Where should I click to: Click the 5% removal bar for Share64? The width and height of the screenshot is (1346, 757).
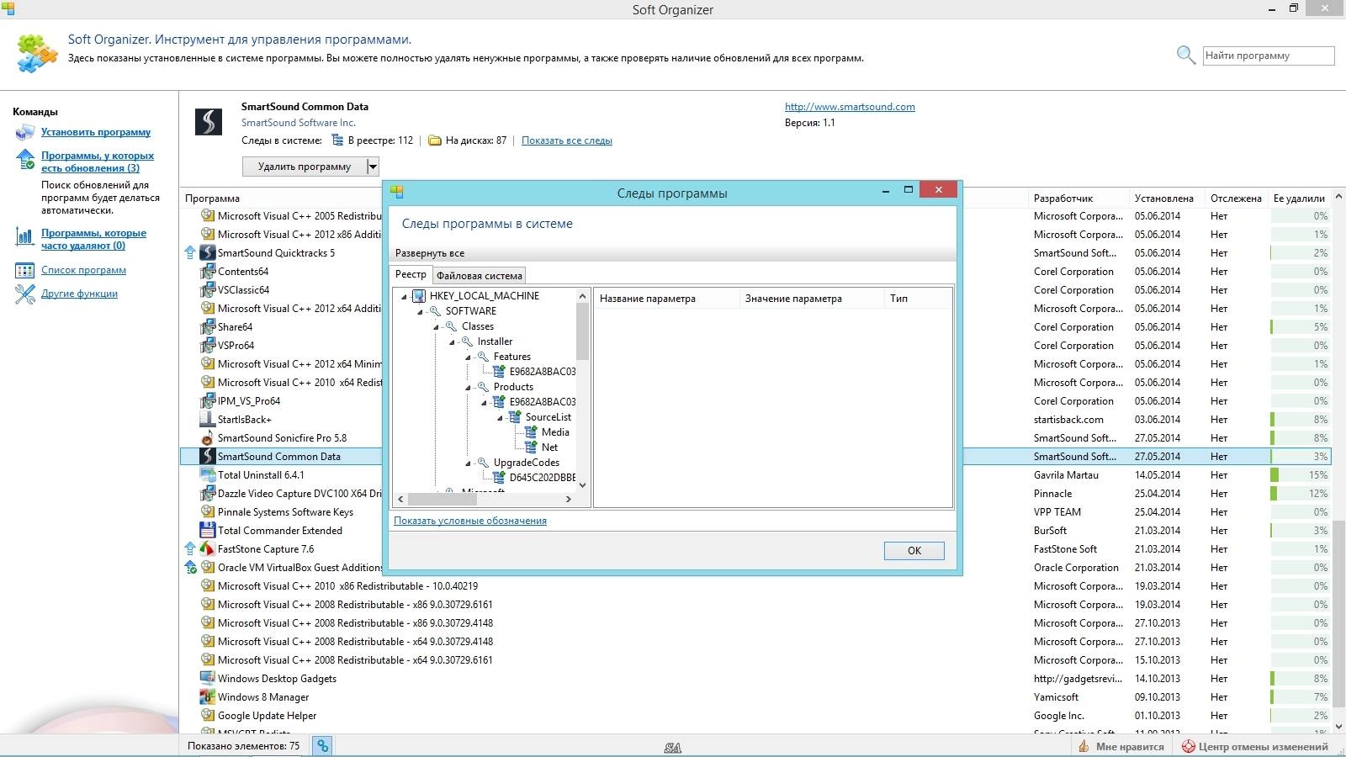(1300, 326)
